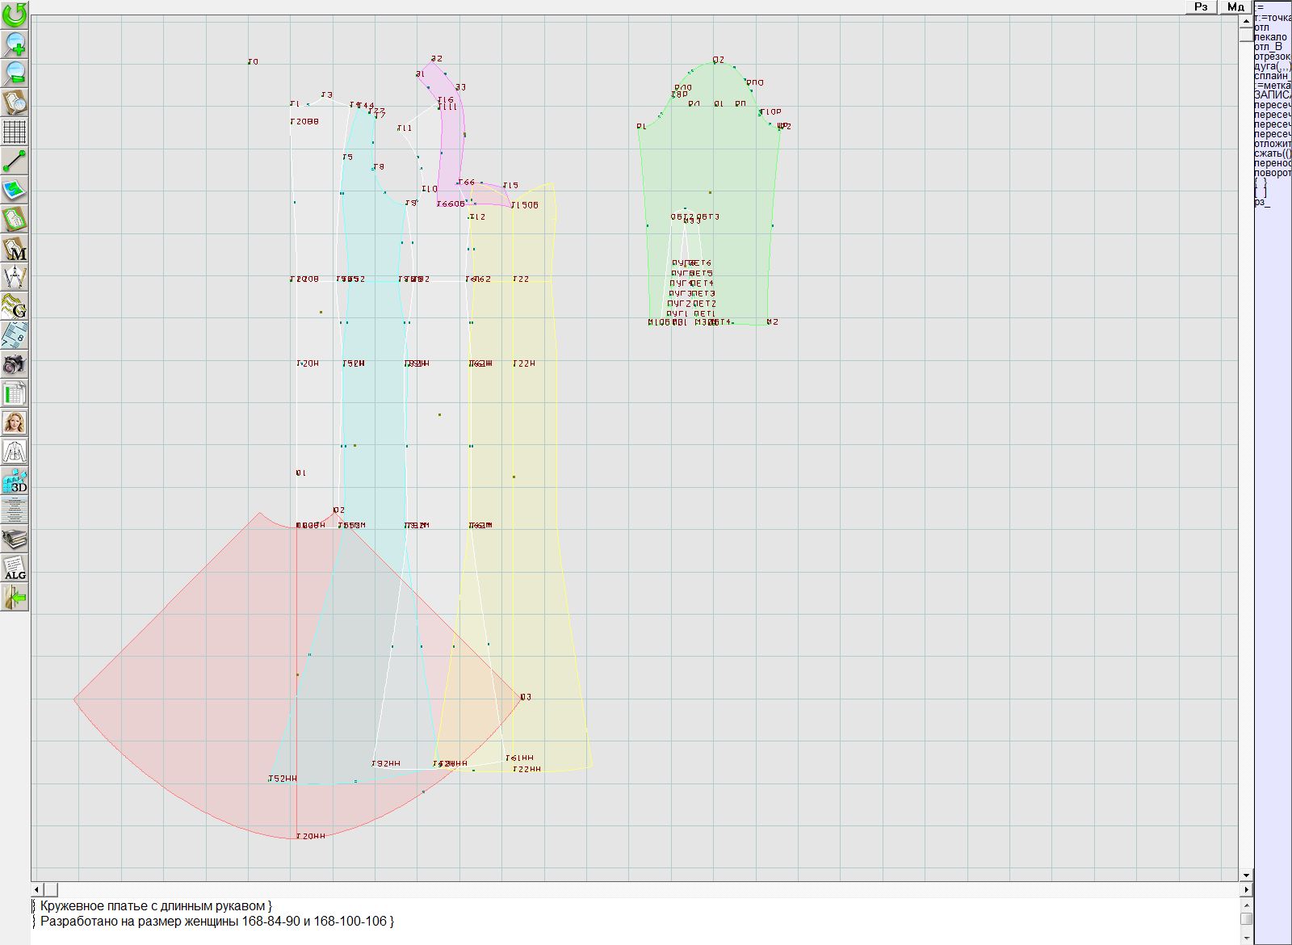
Task: Click the Рз button
Action: tap(1201, 6)
